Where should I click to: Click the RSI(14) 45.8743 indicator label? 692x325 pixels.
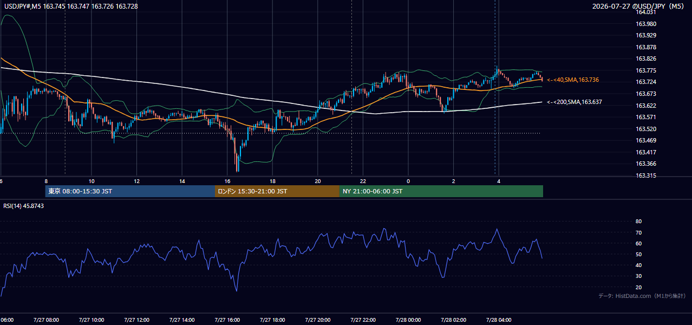click(x=23, y=206)
